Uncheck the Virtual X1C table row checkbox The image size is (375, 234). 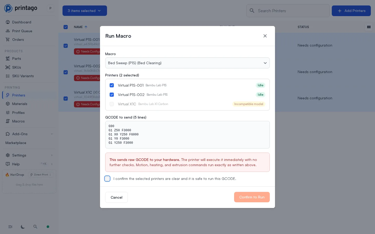pos(66,99)
